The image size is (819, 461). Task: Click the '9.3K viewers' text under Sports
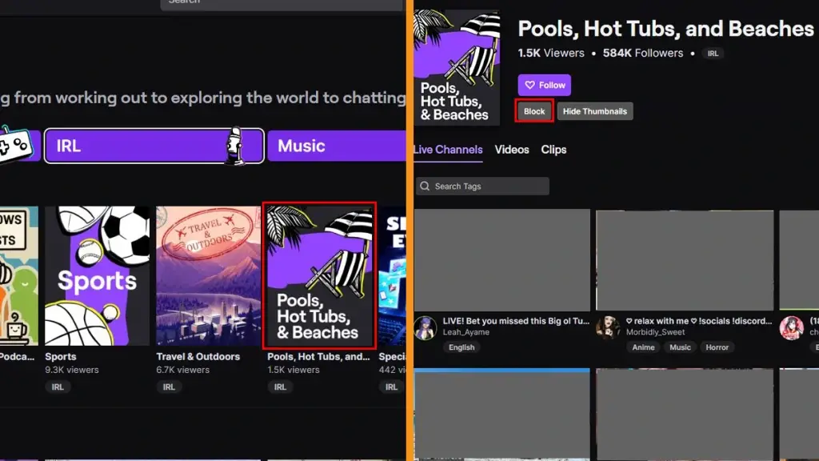click(x=71, y=370)
